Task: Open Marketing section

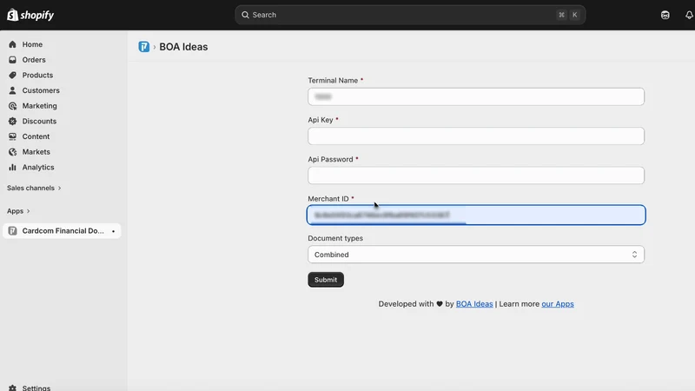Action: point(39,106)
